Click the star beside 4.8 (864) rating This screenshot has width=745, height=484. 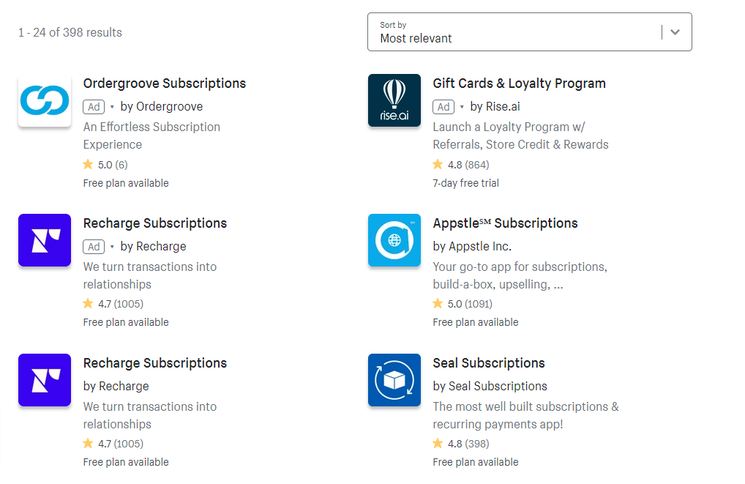438,165
